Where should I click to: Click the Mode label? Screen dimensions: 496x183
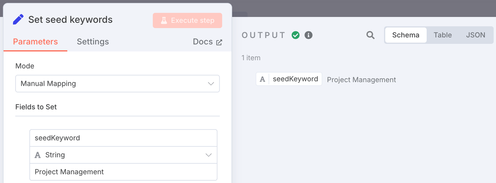tap(25, 66)
